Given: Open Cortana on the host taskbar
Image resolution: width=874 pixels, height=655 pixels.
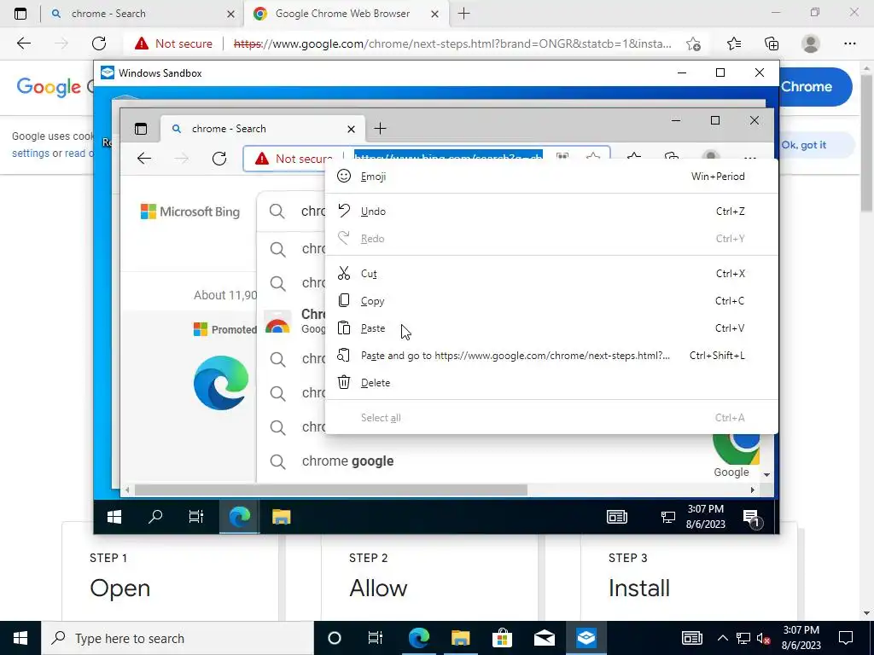Looking at the screenshot, I should point(334,638).
